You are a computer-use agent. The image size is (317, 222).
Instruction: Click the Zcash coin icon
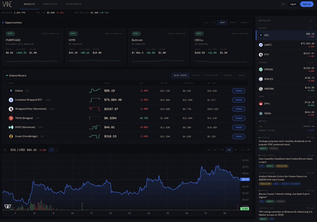11,136
